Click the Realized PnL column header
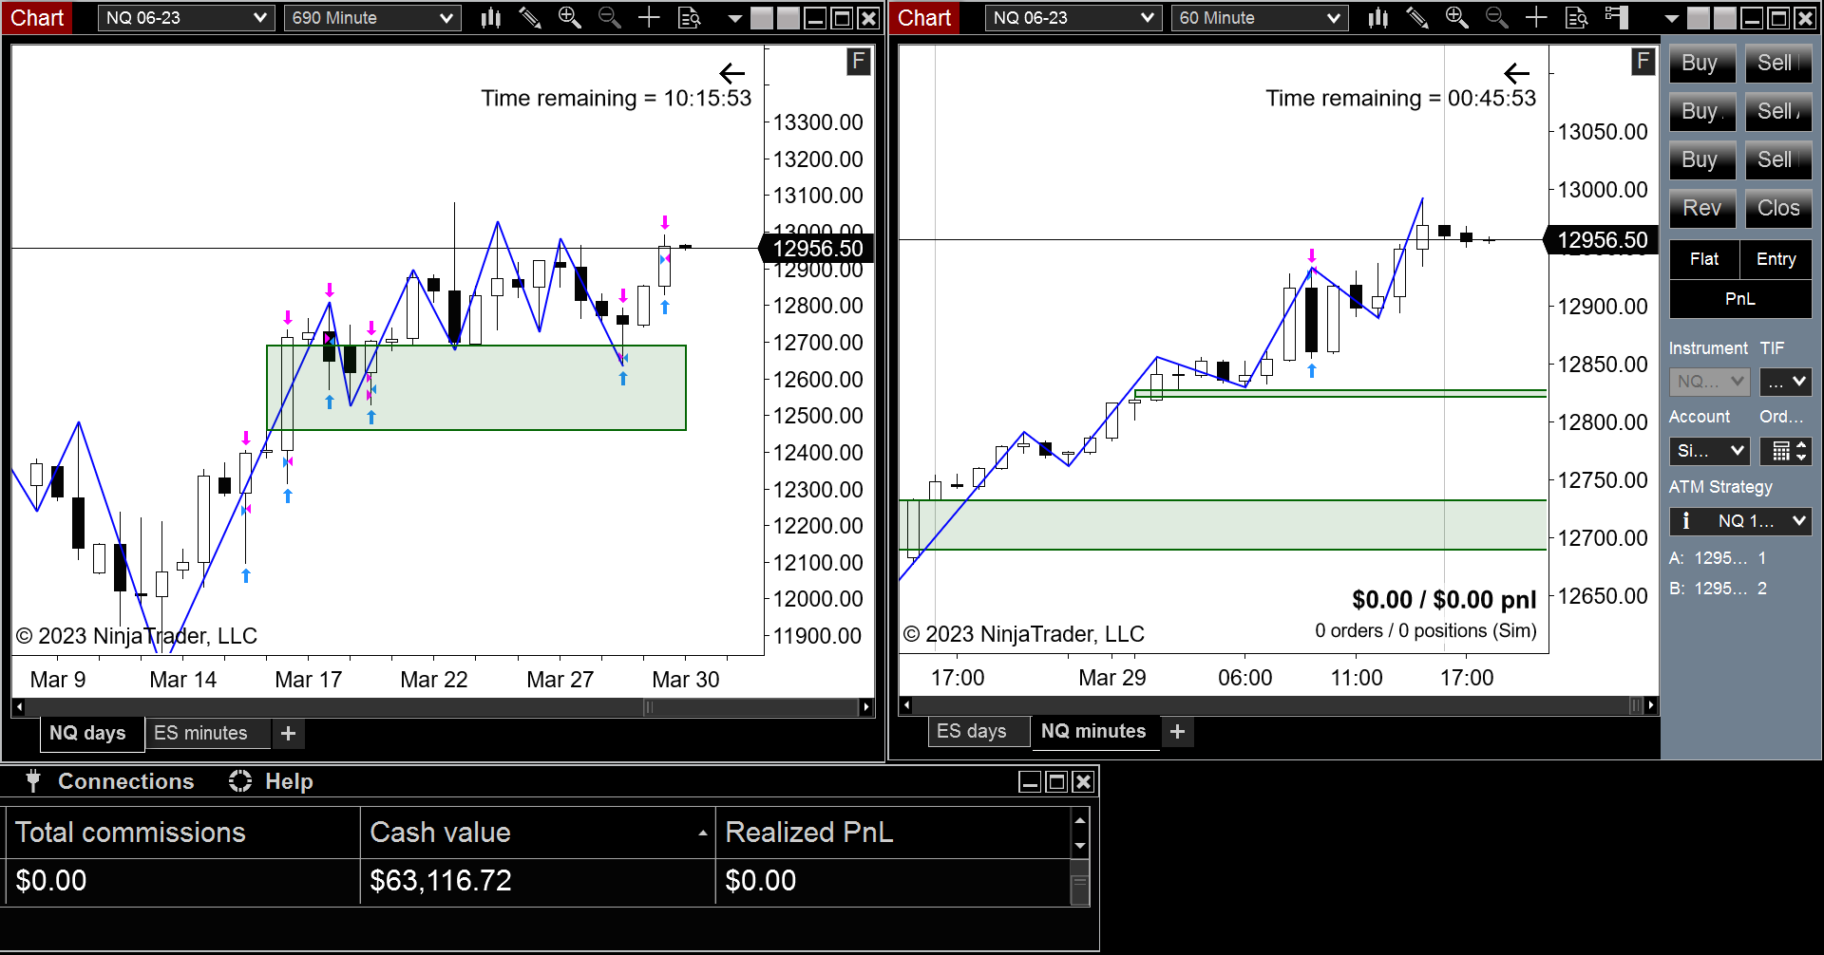Screen dimensions: 1824x955 pos(892,833)
